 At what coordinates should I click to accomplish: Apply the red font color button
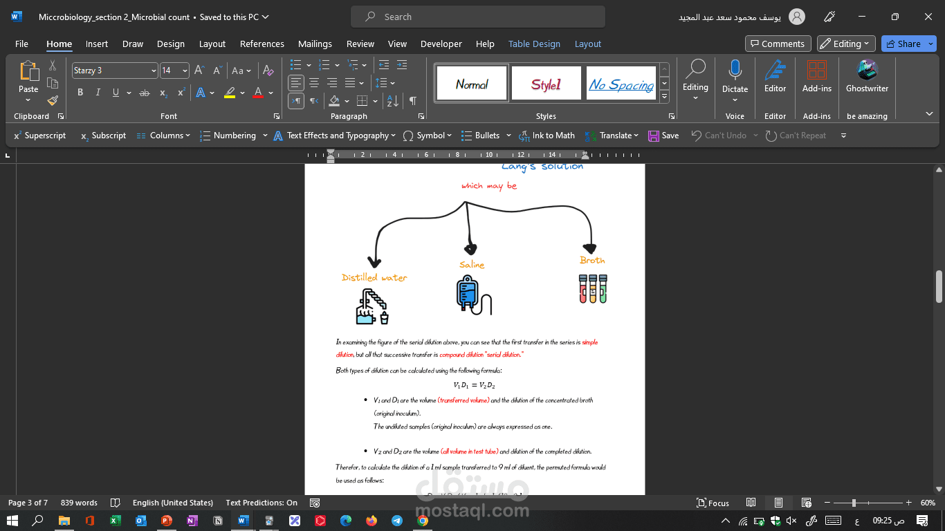(258, 93)
